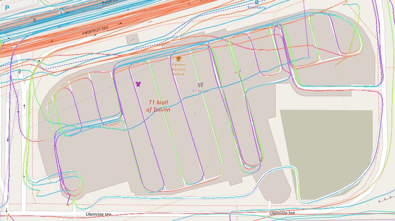The image size is (395, 221).
Task: Click the number 2 inside the mall
Action: point(194,114)
